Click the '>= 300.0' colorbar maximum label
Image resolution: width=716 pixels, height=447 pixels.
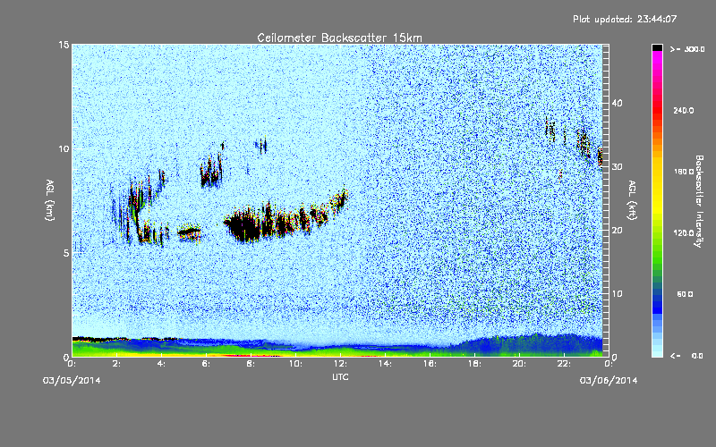pos(687,49)
